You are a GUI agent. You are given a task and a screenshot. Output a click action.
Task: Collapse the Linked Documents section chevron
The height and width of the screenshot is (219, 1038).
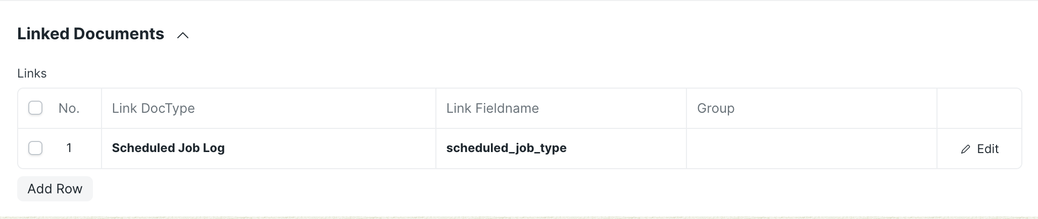[x=183, y=35]
